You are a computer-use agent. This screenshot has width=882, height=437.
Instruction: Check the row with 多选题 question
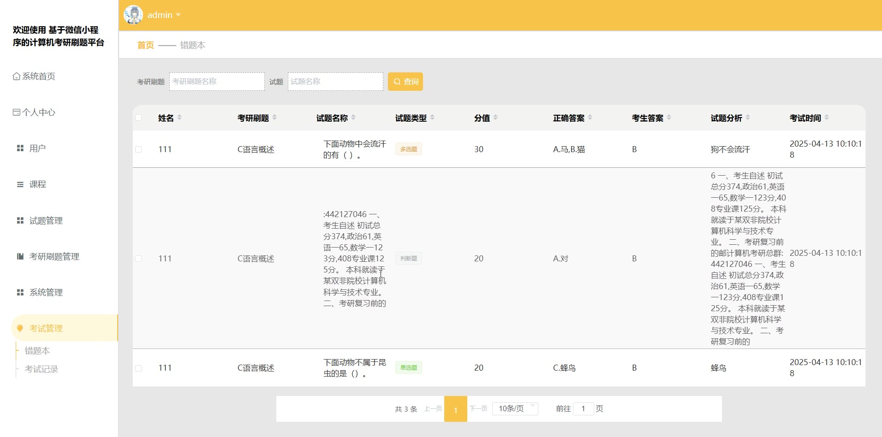click(138, 149)
